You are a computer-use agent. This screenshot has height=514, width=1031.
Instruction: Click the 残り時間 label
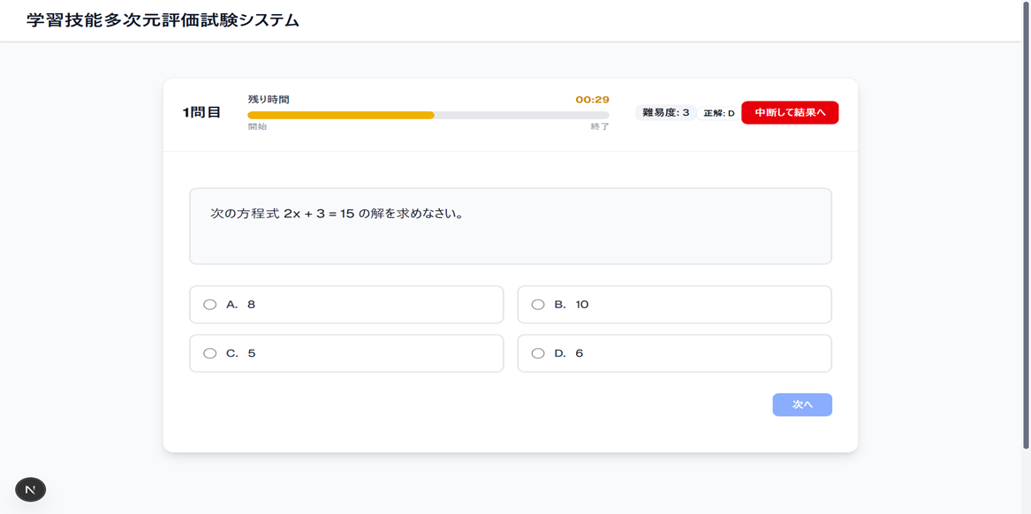pos(269,100)
